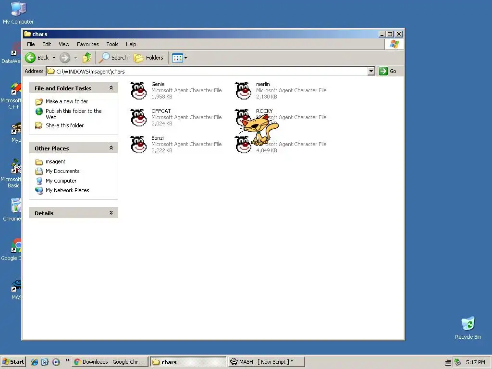Click the chars taskbar button
The width and height of the screenshot is (492, 369).
(188, 362)
